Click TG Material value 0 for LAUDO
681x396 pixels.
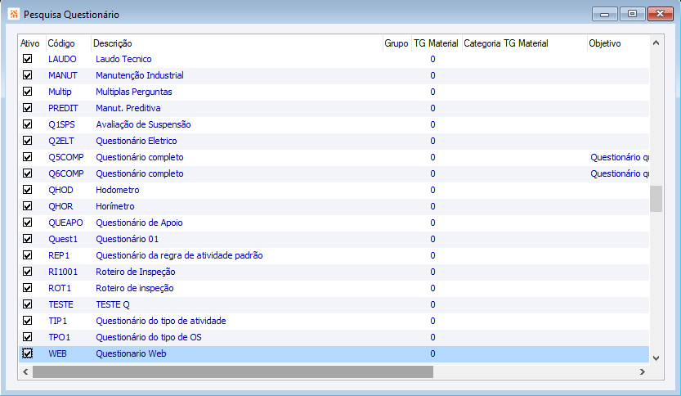point(432,59)
